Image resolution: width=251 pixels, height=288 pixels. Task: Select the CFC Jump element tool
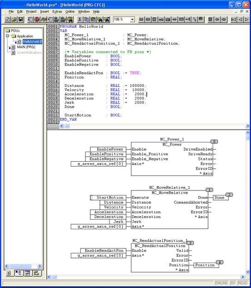point(161,19)
